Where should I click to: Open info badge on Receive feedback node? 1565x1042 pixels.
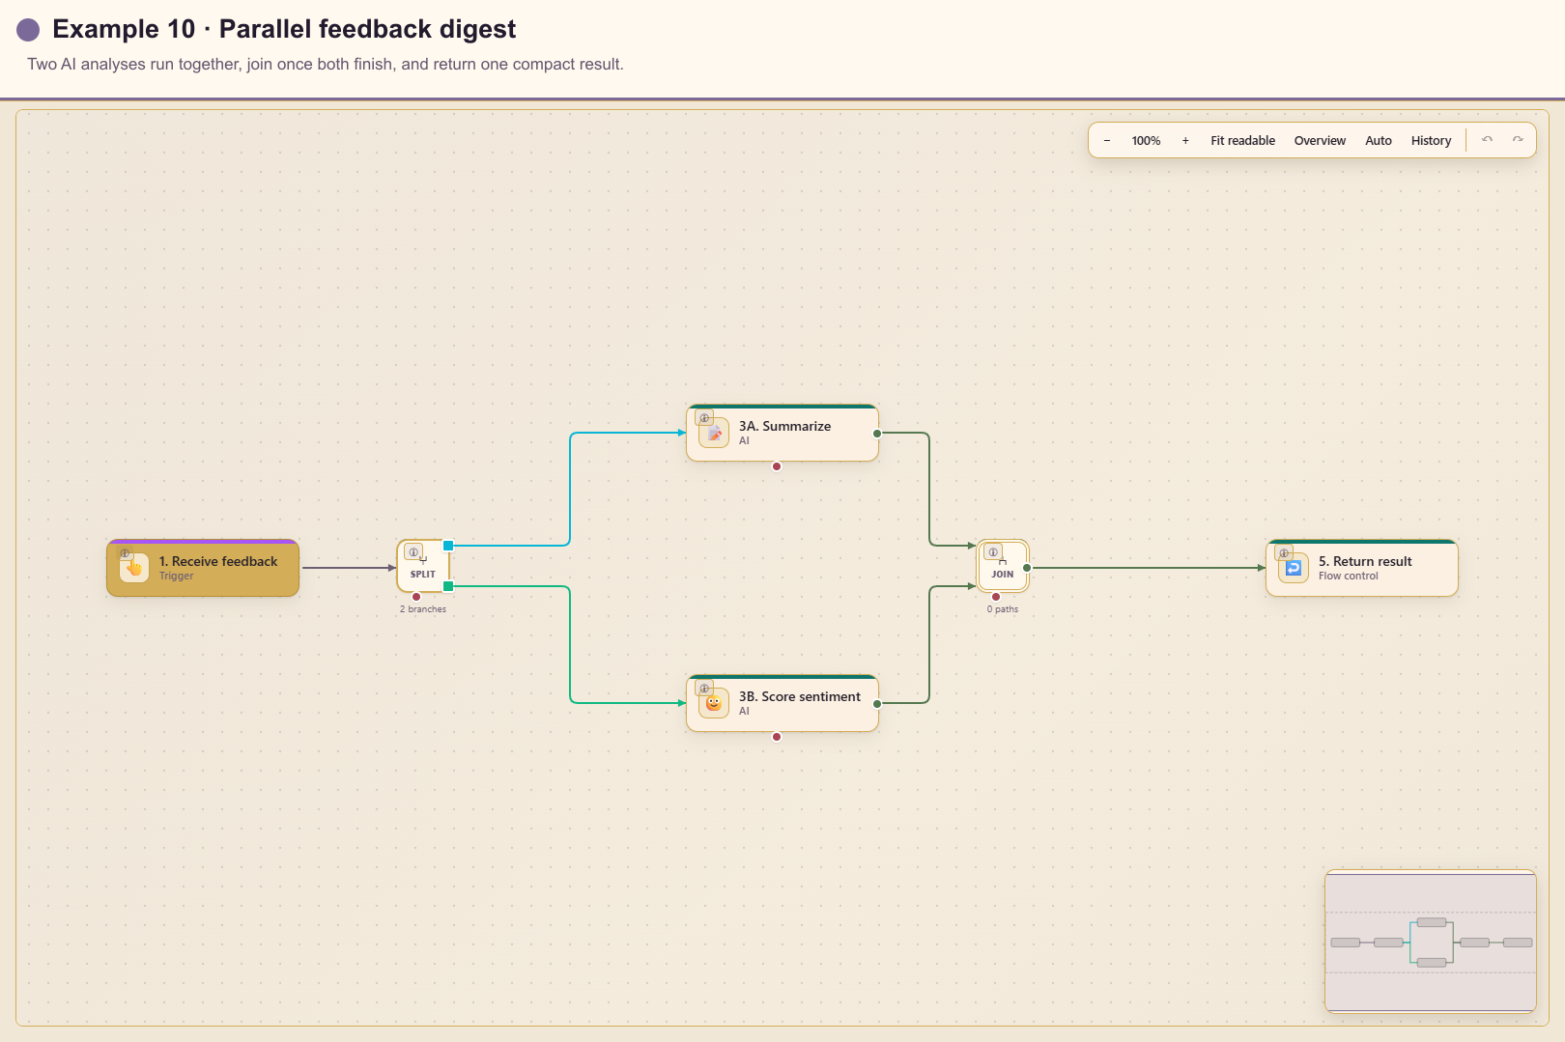pos(125,553)
